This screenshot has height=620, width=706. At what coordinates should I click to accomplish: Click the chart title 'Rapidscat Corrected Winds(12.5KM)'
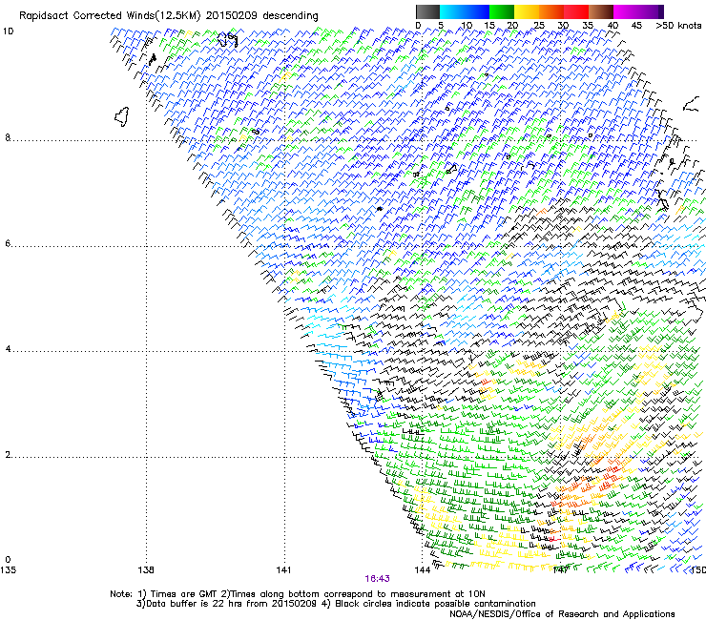(110, 15)
